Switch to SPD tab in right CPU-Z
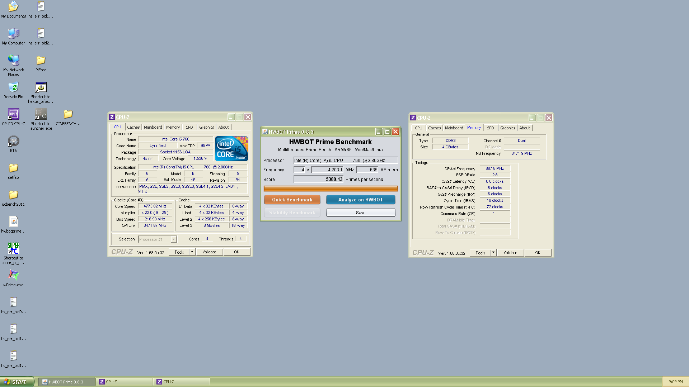 [491, 128]
